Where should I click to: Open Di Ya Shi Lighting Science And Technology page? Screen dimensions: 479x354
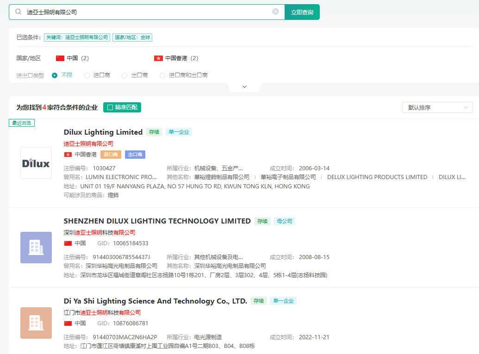click(155, 301)
